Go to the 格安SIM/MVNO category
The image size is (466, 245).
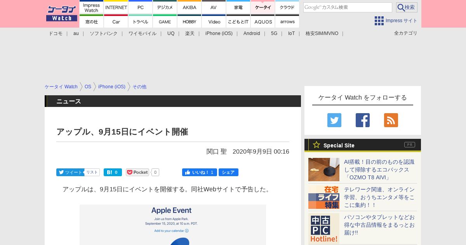point(322,33)
